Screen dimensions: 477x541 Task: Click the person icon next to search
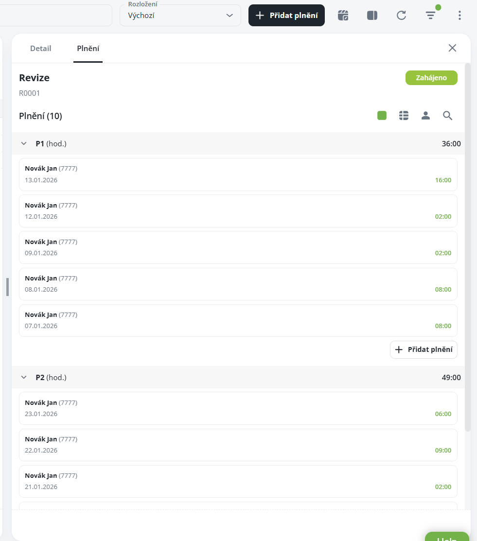425,116
